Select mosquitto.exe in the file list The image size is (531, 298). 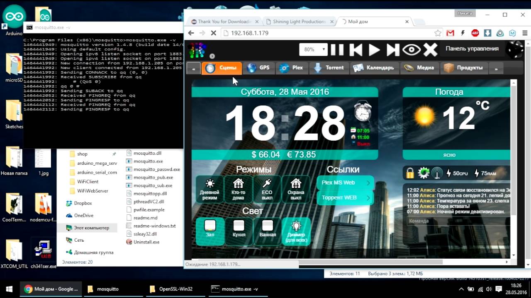[148, 161]
